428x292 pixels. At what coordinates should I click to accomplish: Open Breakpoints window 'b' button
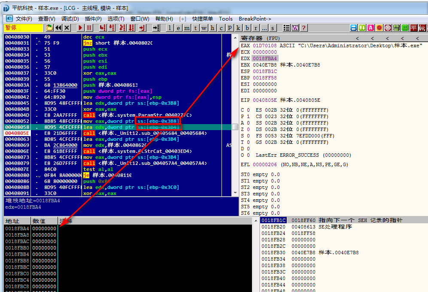247,28
